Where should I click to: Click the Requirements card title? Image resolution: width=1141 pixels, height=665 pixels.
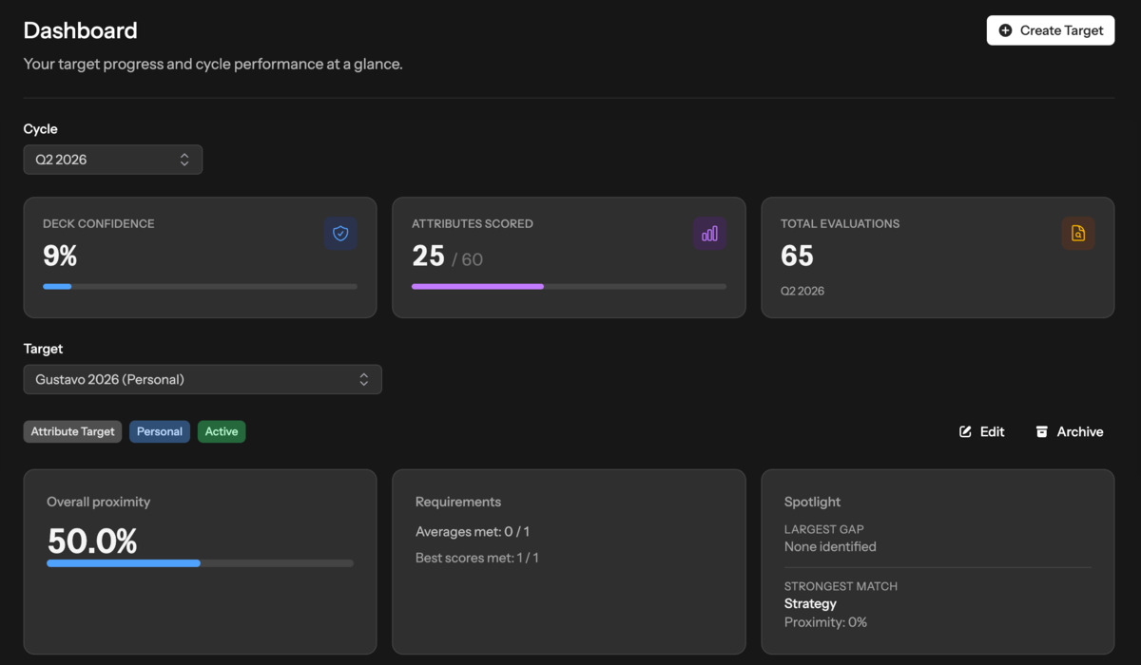(x=458, y=502)
